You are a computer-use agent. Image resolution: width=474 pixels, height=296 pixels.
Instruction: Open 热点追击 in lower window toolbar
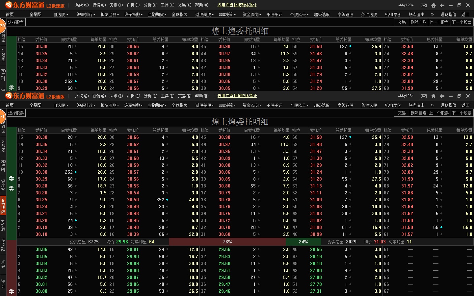click(416, 105)
